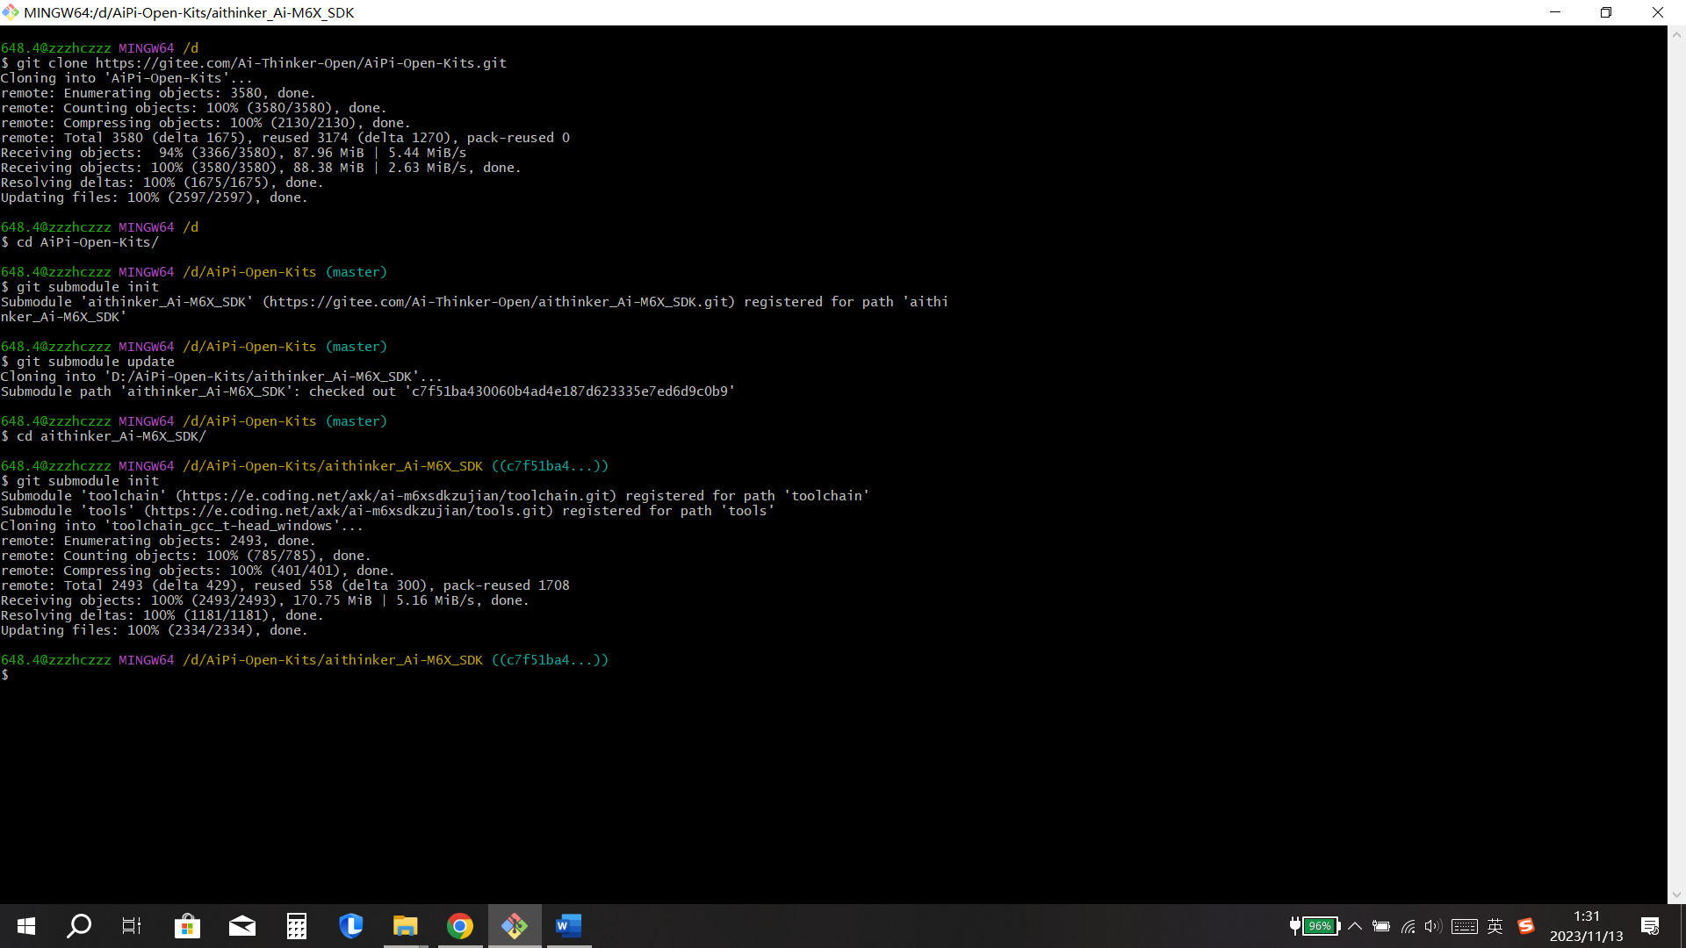Restore down the MINGW64 terminal window
1686x948 pixels.
pyautogui.click(x=1606, y=12)
